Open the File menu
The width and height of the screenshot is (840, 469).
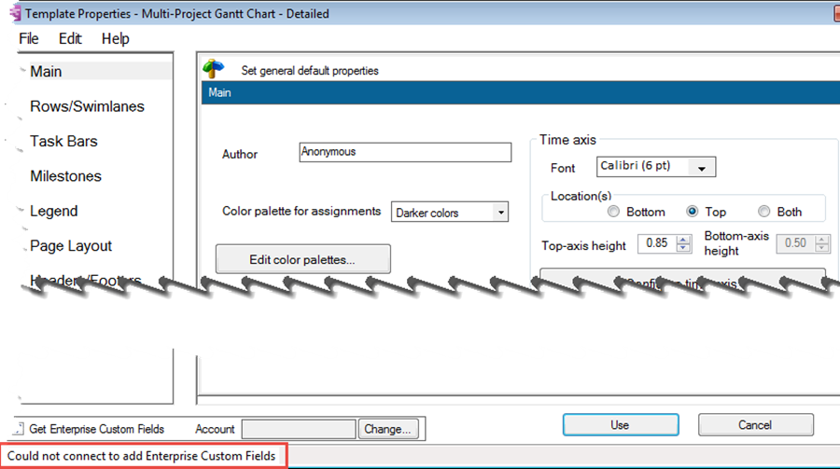29,38
